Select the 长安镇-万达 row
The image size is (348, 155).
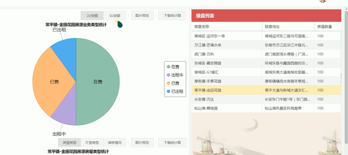coord(266,99)
